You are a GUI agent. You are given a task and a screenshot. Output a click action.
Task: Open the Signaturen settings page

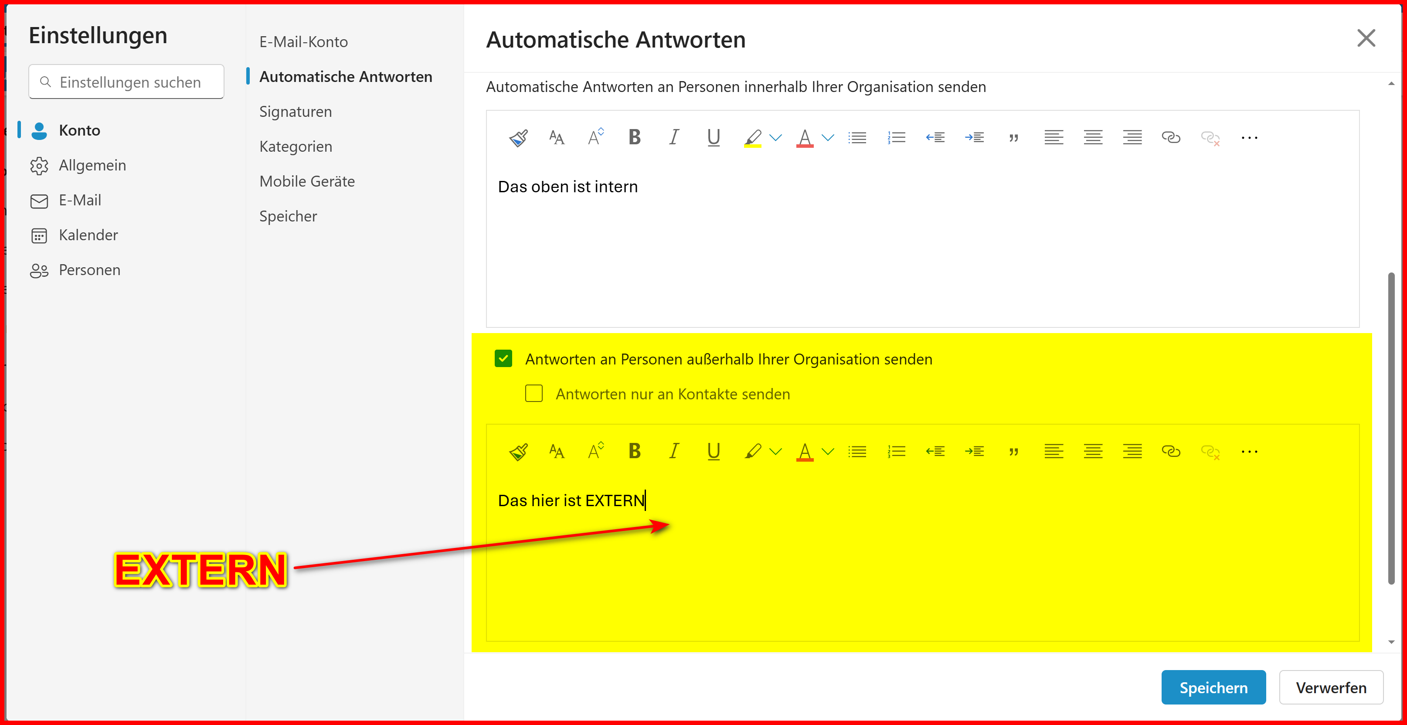tap(296, 112)
